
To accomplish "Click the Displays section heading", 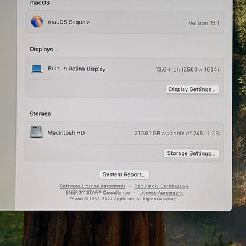I will click(x=41, y=49).
